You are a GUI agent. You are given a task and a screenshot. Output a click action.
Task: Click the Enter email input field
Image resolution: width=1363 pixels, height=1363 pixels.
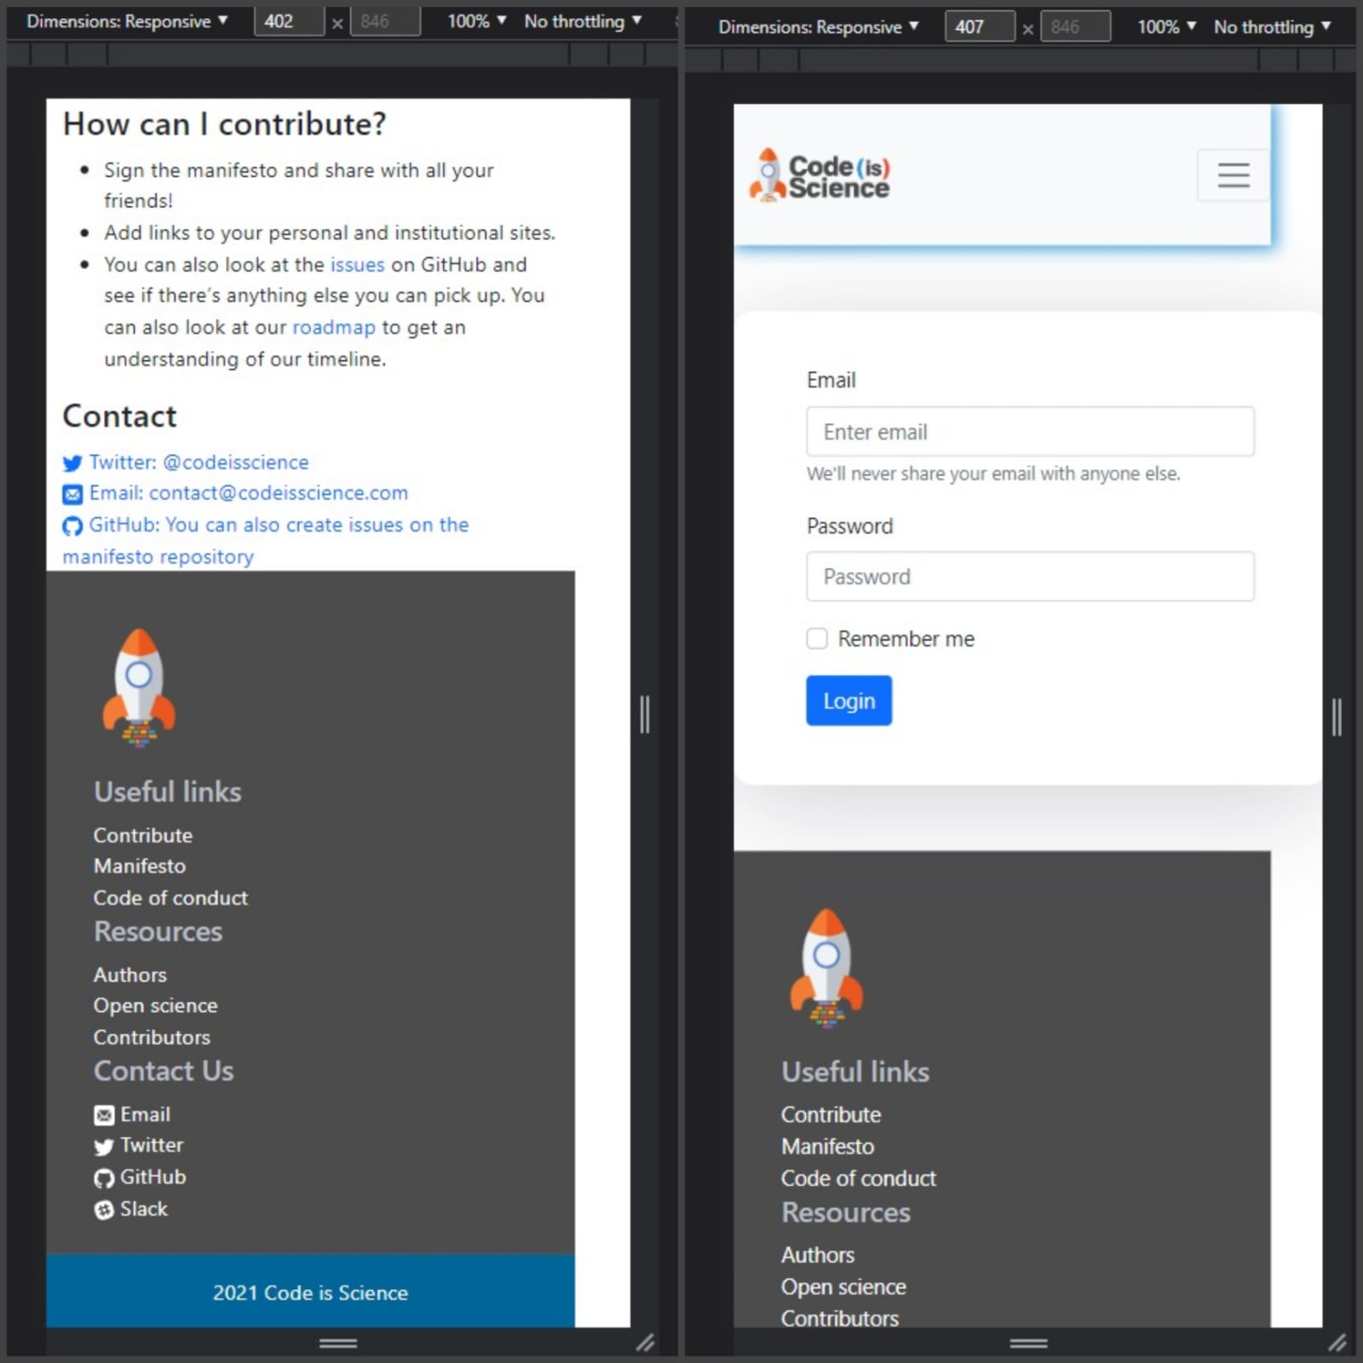1030,432
